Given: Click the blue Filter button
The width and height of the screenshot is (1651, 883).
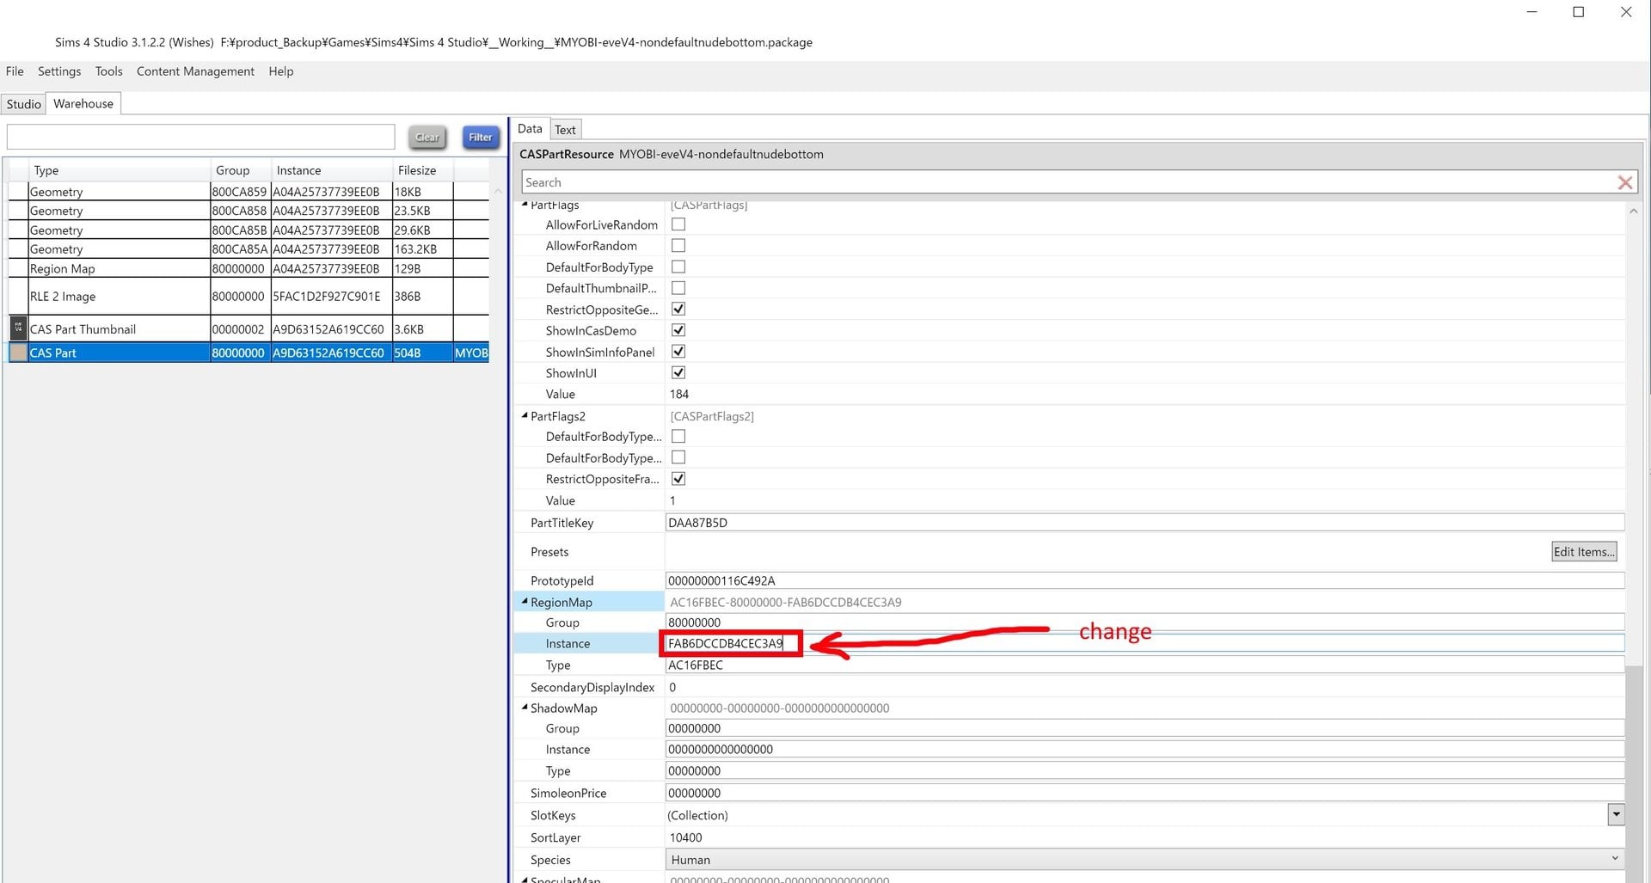Looking at the screenshot, I should click(x=481, y=137).
